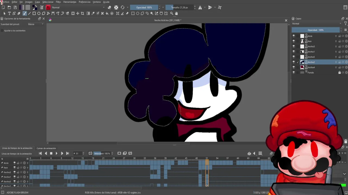Screen dimensions: 348x195
Task: Select the zoom magnifier tool
Action: (x=172, y=13)
